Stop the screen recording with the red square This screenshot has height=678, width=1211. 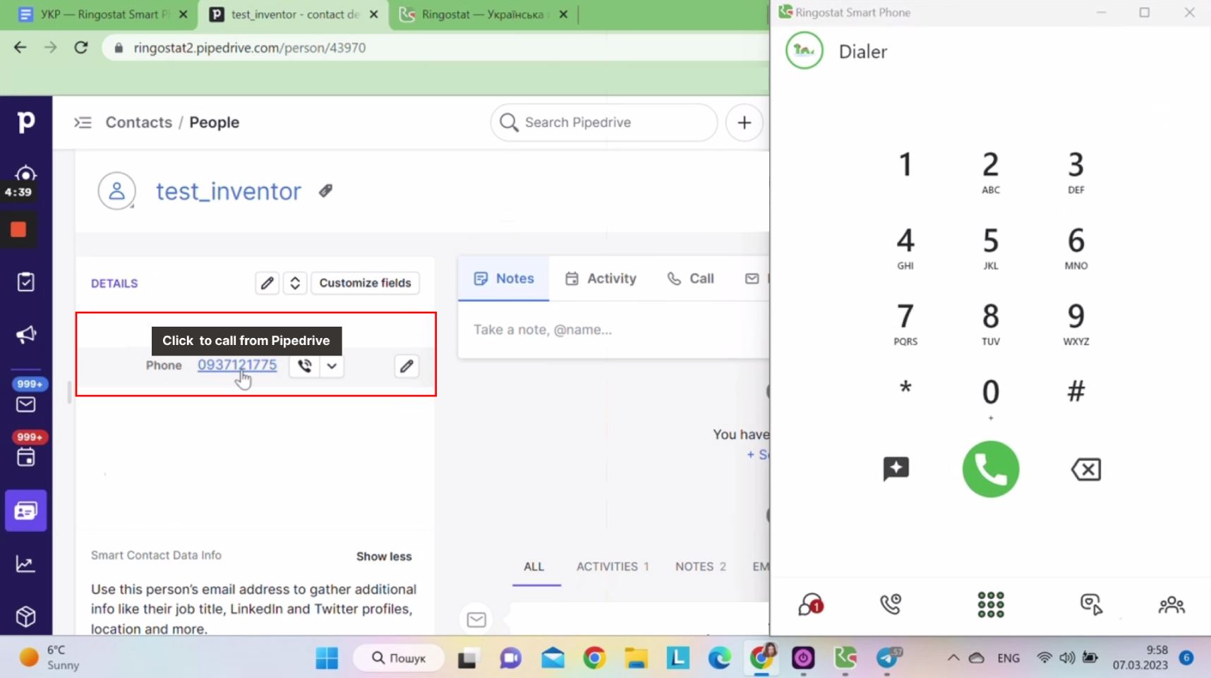[x=18, y=229]
